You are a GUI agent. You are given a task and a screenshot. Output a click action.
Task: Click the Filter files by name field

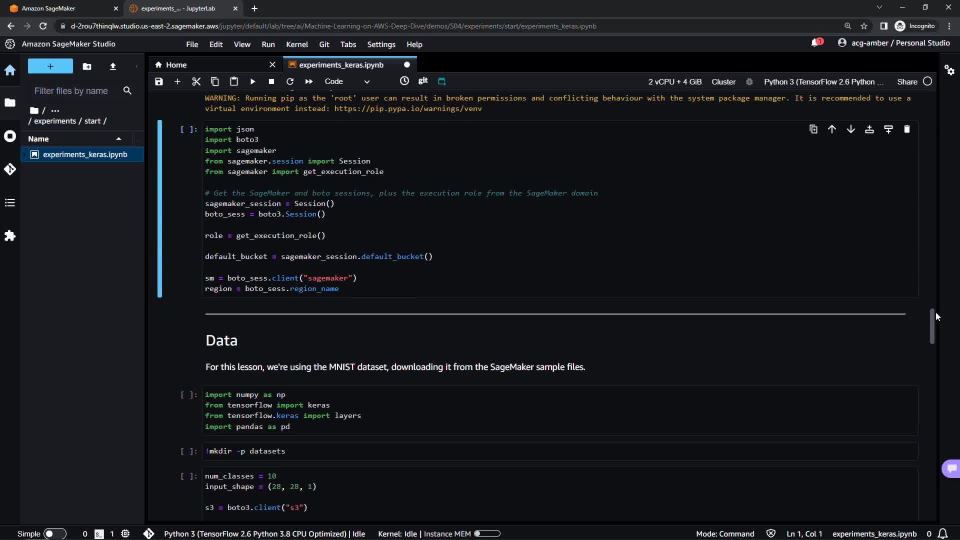(71, 91)
